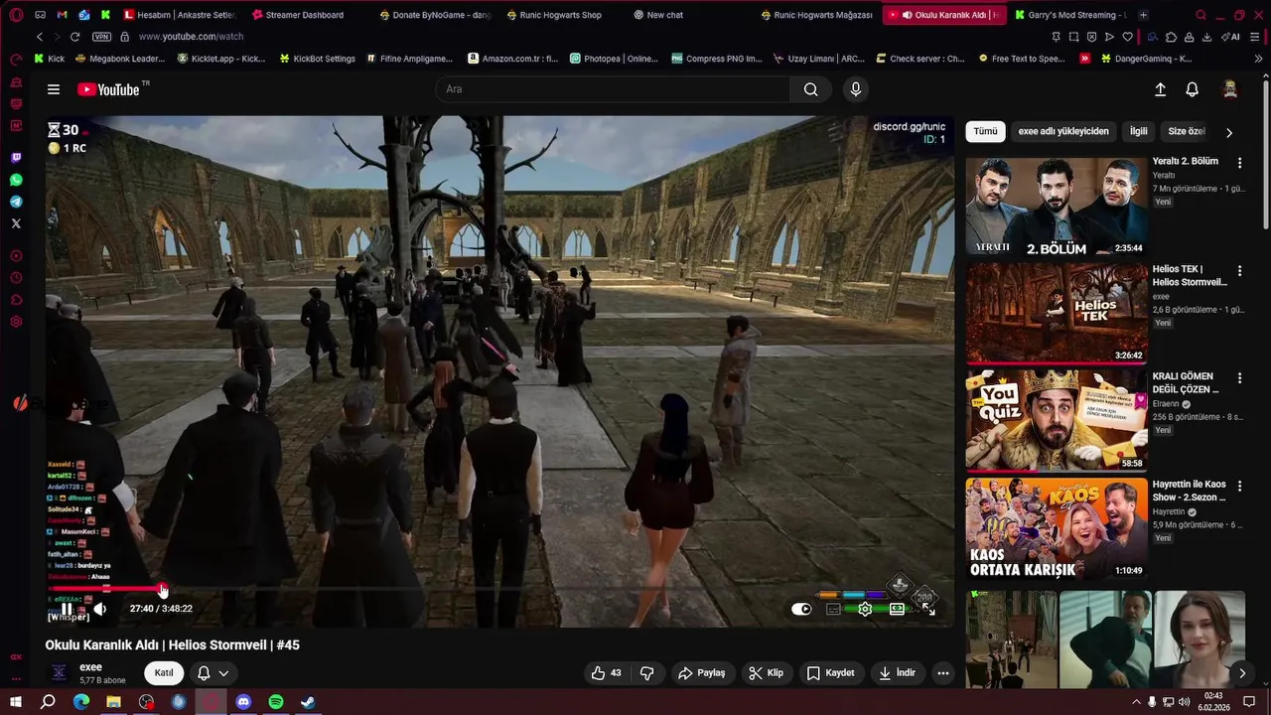Reload the page in the browser
Screen dimensions: 1271x715
coord(74,37)
